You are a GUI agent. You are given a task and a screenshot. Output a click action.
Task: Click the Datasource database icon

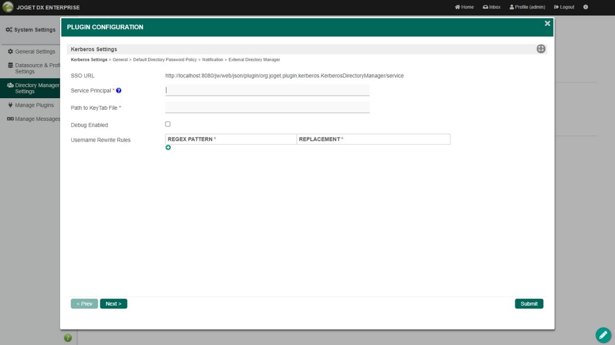tap(11, 65)
